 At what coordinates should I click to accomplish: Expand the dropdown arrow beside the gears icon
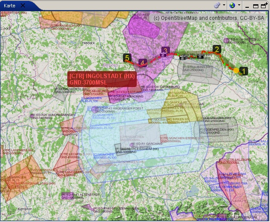click(x=224, y=5)
